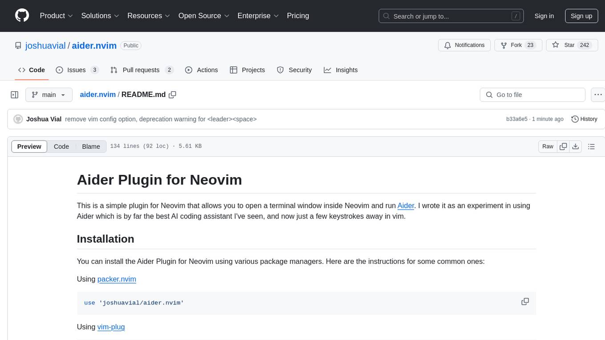The image size is (605, 340).
Task: Expand the Resources menu
Action: (149, 16)
